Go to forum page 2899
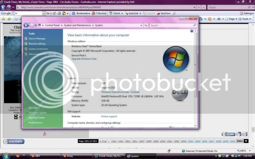 pos(226,141)
